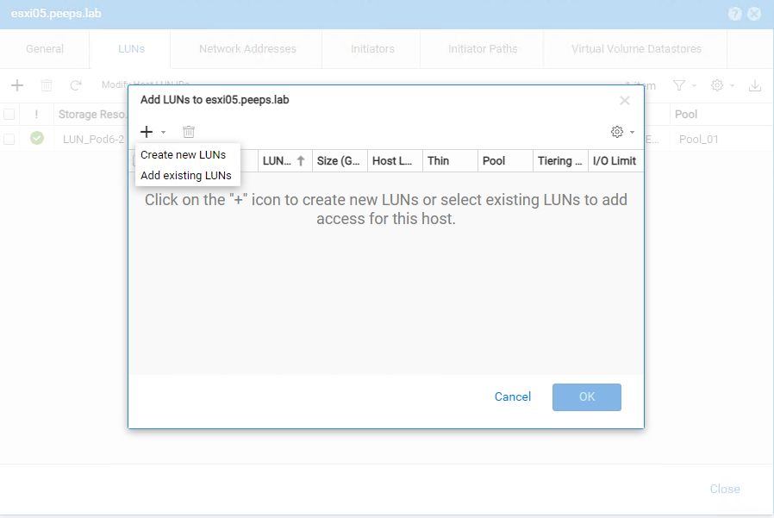Expand the filter dropdown arrow
The image size is (774, 518).
(x=694, y=86)
